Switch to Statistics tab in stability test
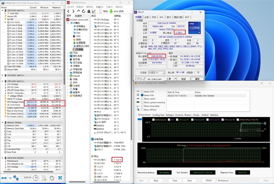Viewport: 274px width, 184px height. coord(214,115)
